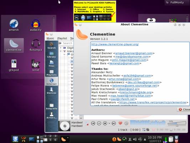Open the transifex.net clementine link
Screen dimensions: 190x143
tap(153, 102)
